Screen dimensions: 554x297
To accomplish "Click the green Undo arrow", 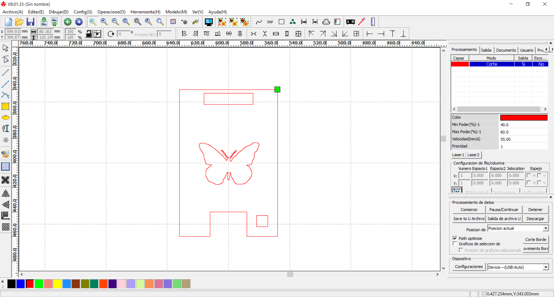I will click(68, 22).
